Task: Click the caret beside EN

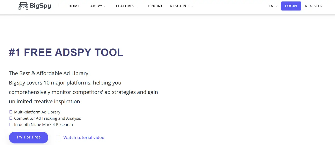Action: click(276, 6)
